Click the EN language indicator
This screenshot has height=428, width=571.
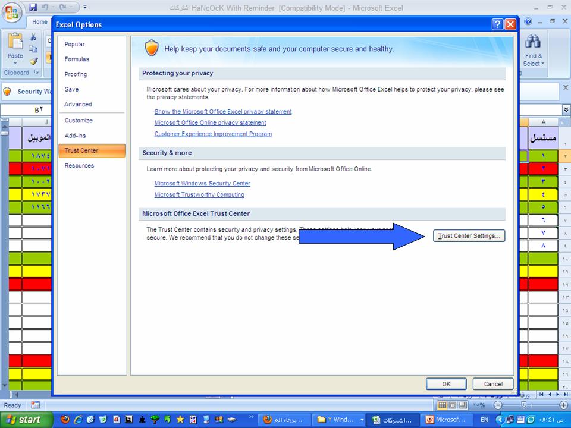(484, 420)
